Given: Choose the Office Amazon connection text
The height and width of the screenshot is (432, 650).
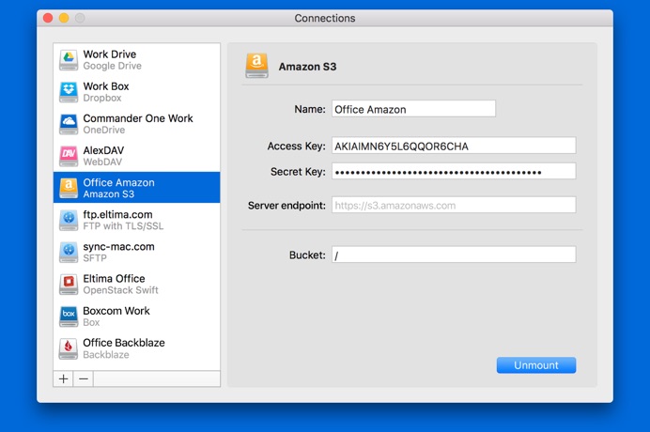Looking at the screenshot, I should (x=118, y=182).
